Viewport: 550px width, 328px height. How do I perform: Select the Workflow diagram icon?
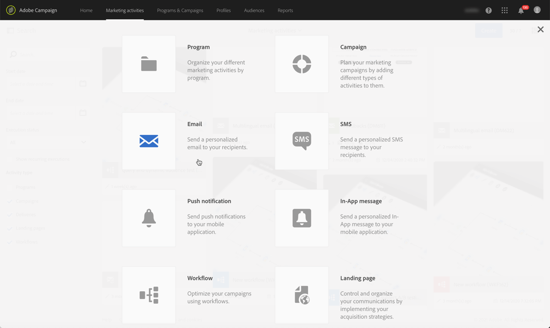148,295
